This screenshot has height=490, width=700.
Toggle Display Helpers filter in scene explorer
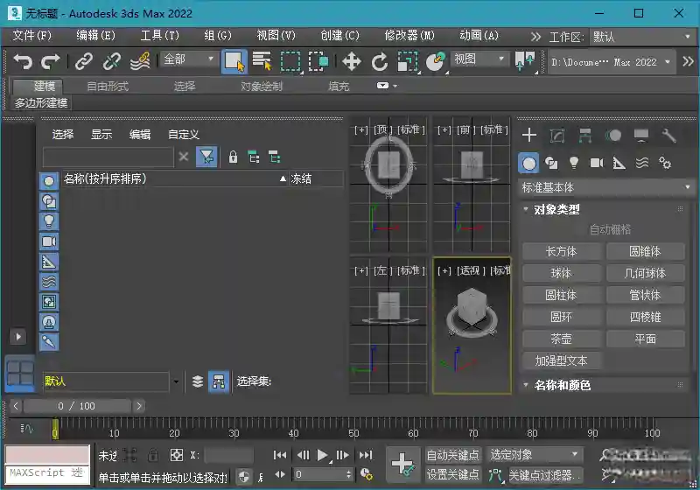49,262
